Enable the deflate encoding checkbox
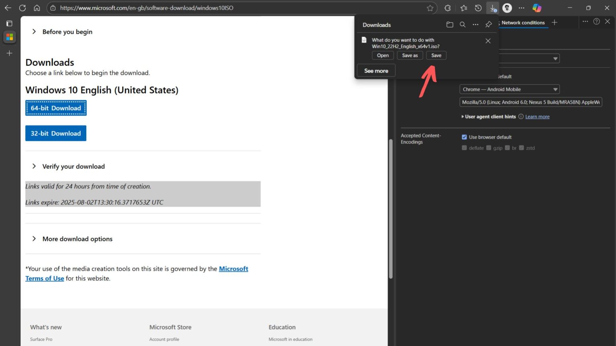This screenshot has width=616, height=346. [464, 148]
